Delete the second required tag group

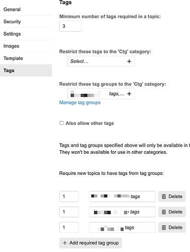coord(172,212)
